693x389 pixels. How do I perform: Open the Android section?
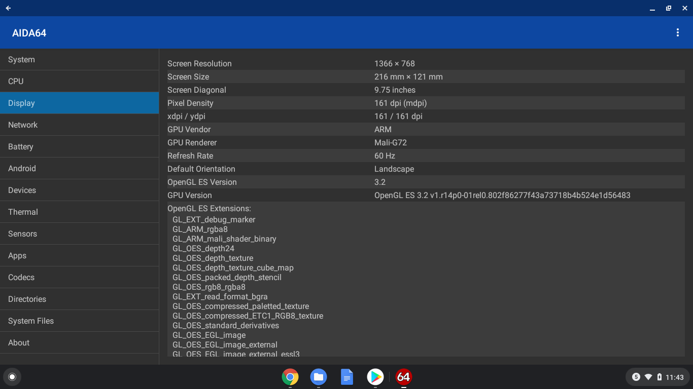point(79,168)
